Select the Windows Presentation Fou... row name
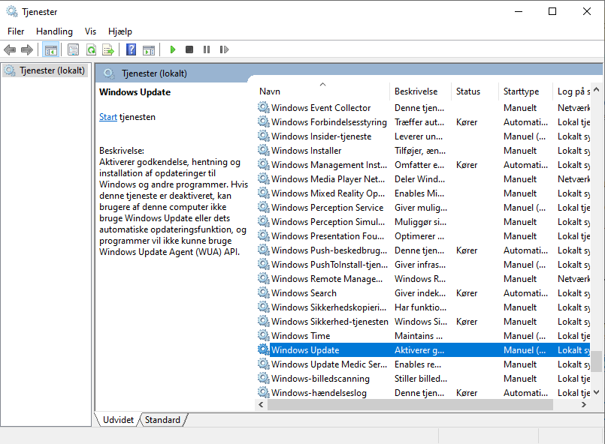605x444 pixels. click(x=328, y=236)
